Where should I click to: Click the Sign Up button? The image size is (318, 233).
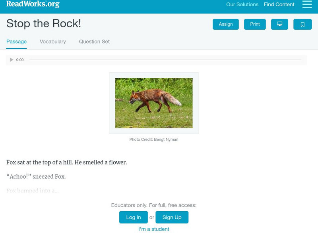(x=172, y=217)
